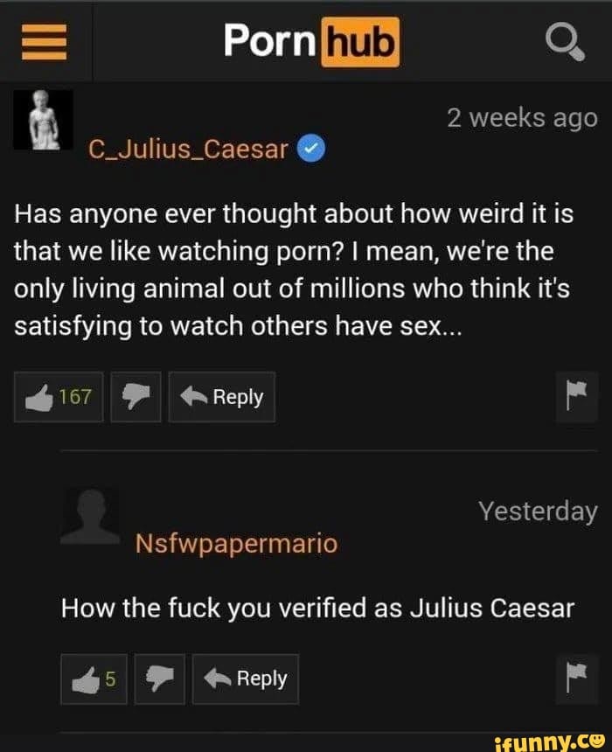Dislike Nsfwpapermario's reply

pyautogui.click(x=160, y=679)
